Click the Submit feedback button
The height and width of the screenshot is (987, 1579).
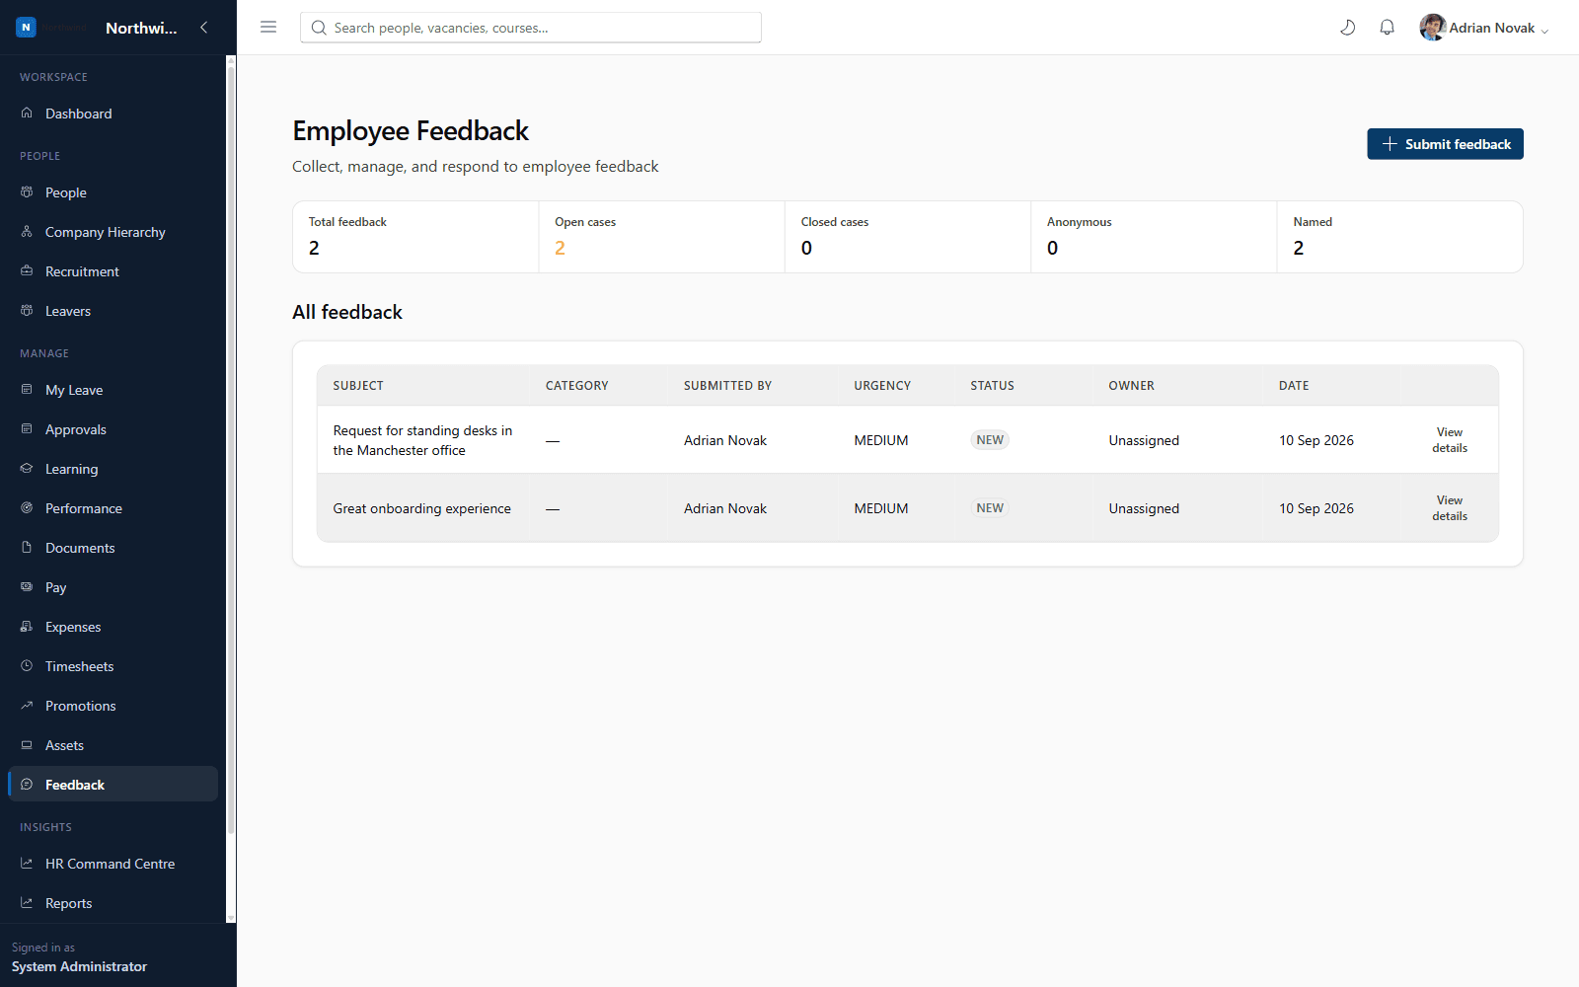click(x=1445, y=144)
